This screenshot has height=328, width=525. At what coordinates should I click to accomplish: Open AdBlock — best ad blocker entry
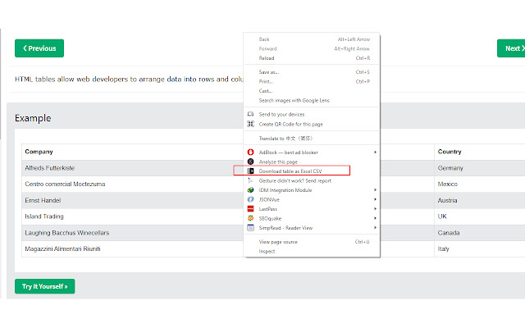tap(312, 153)
